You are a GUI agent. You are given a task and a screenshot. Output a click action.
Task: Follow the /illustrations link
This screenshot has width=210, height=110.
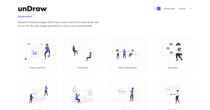(25, 17)
